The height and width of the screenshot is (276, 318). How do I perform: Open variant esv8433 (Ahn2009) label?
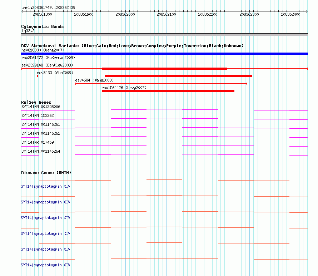coord(55,73)
